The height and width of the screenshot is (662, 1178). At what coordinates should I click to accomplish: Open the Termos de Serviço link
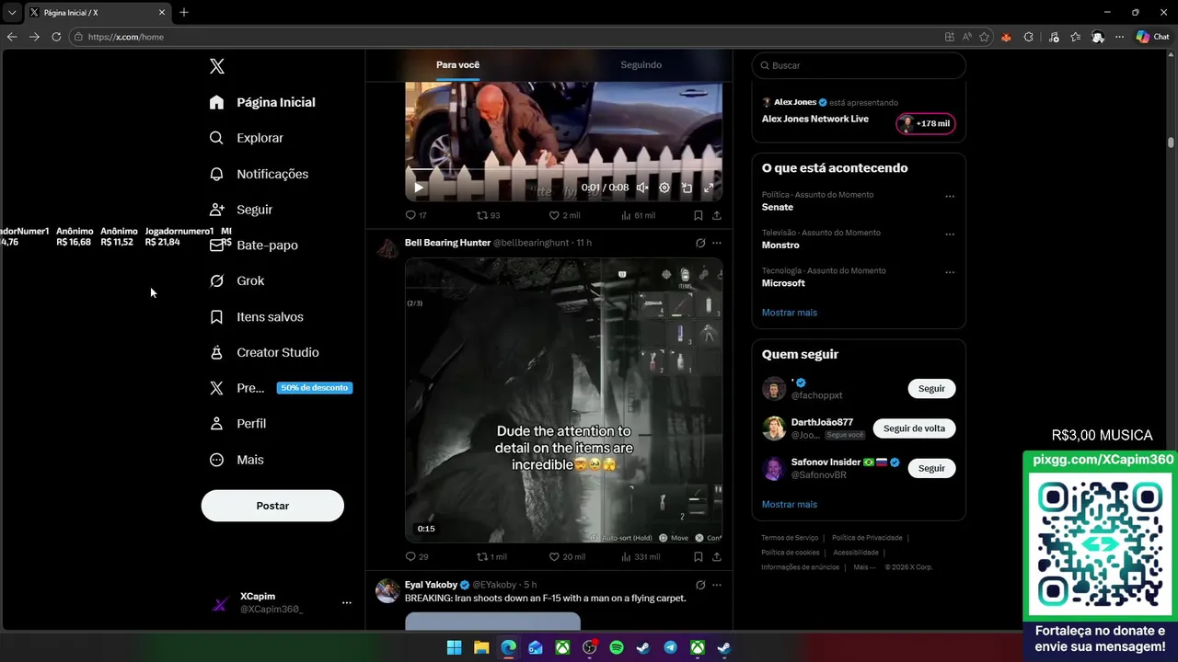[x=790, y=538]
